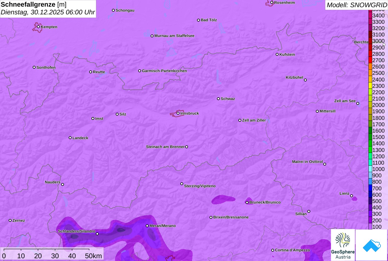Screen dimensions: 388x261
Task: Select the "Schlanders/Silandro" label
Action: coord(76,231)
